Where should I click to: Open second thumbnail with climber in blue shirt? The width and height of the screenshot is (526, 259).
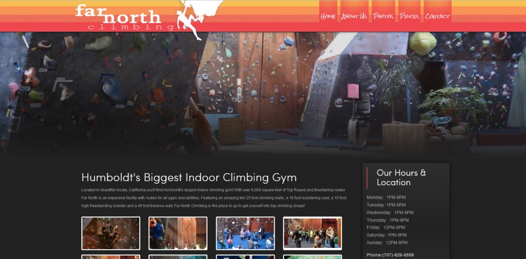point(178,233)
